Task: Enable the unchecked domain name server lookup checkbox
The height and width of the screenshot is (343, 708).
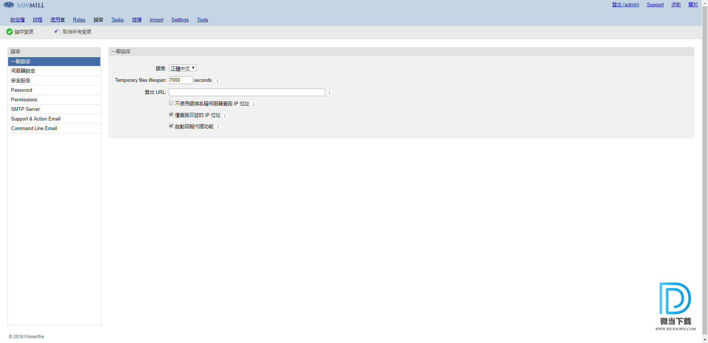Action: click(171, 103)
